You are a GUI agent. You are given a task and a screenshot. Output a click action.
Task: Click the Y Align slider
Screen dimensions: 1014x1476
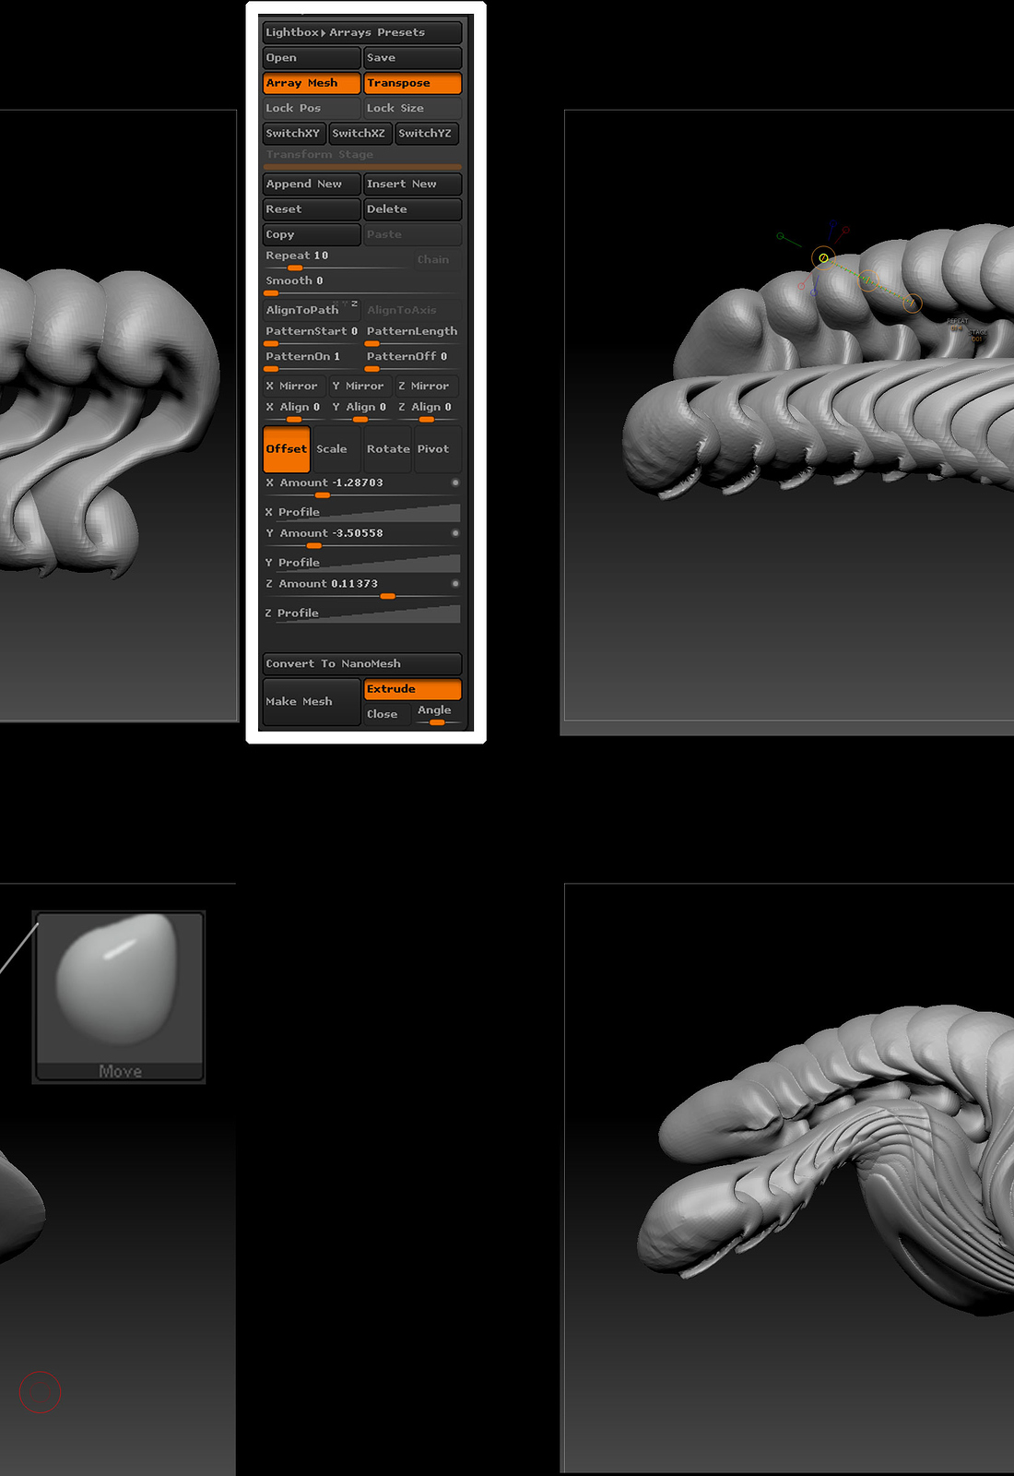pyautogui.click(x=360, y=411)
